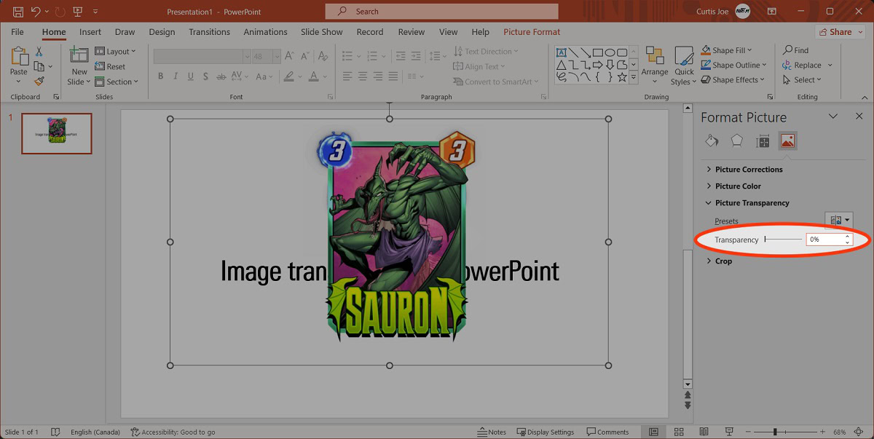This screenshot has width=874, height=439.
Task: Click the New Slide icon
Action: coord(79,55)
